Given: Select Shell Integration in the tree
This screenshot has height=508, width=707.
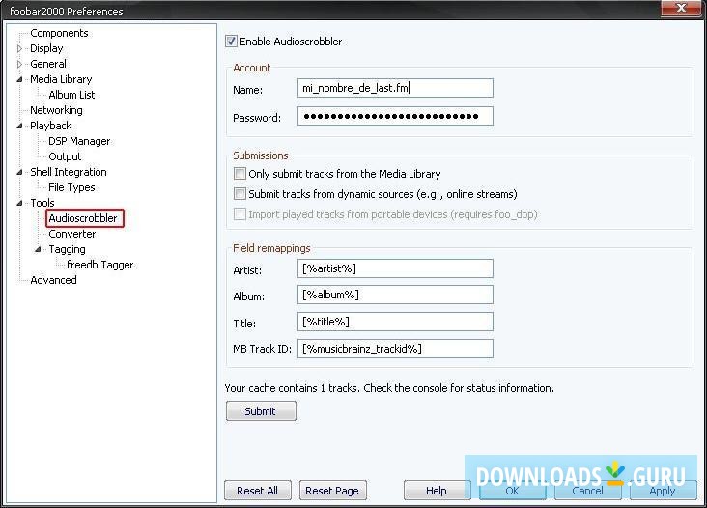Looking at the screenshot, I should pos(69,172).
